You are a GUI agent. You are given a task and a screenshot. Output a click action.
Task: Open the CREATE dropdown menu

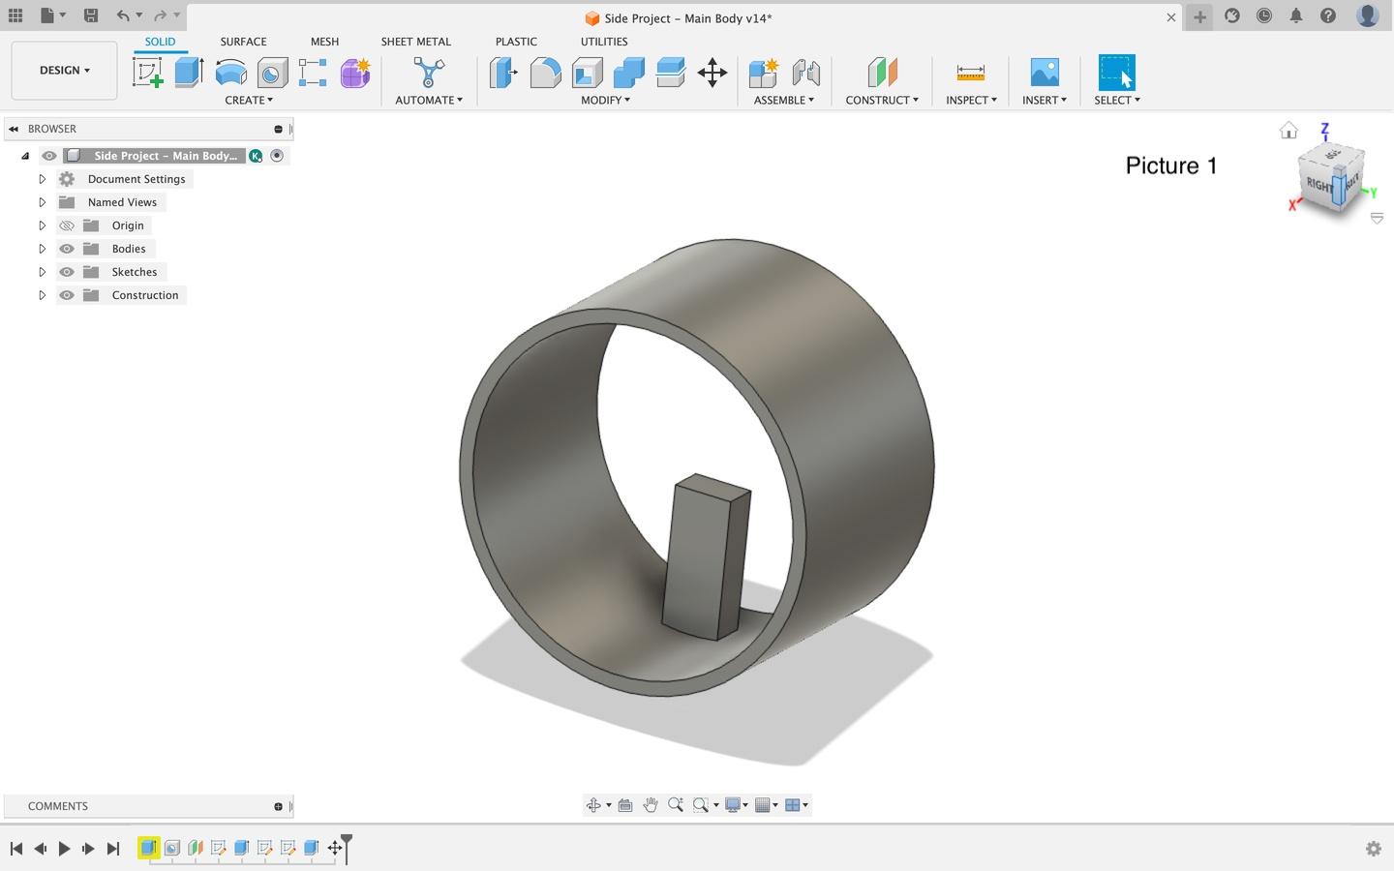click(x=249, y=100)
